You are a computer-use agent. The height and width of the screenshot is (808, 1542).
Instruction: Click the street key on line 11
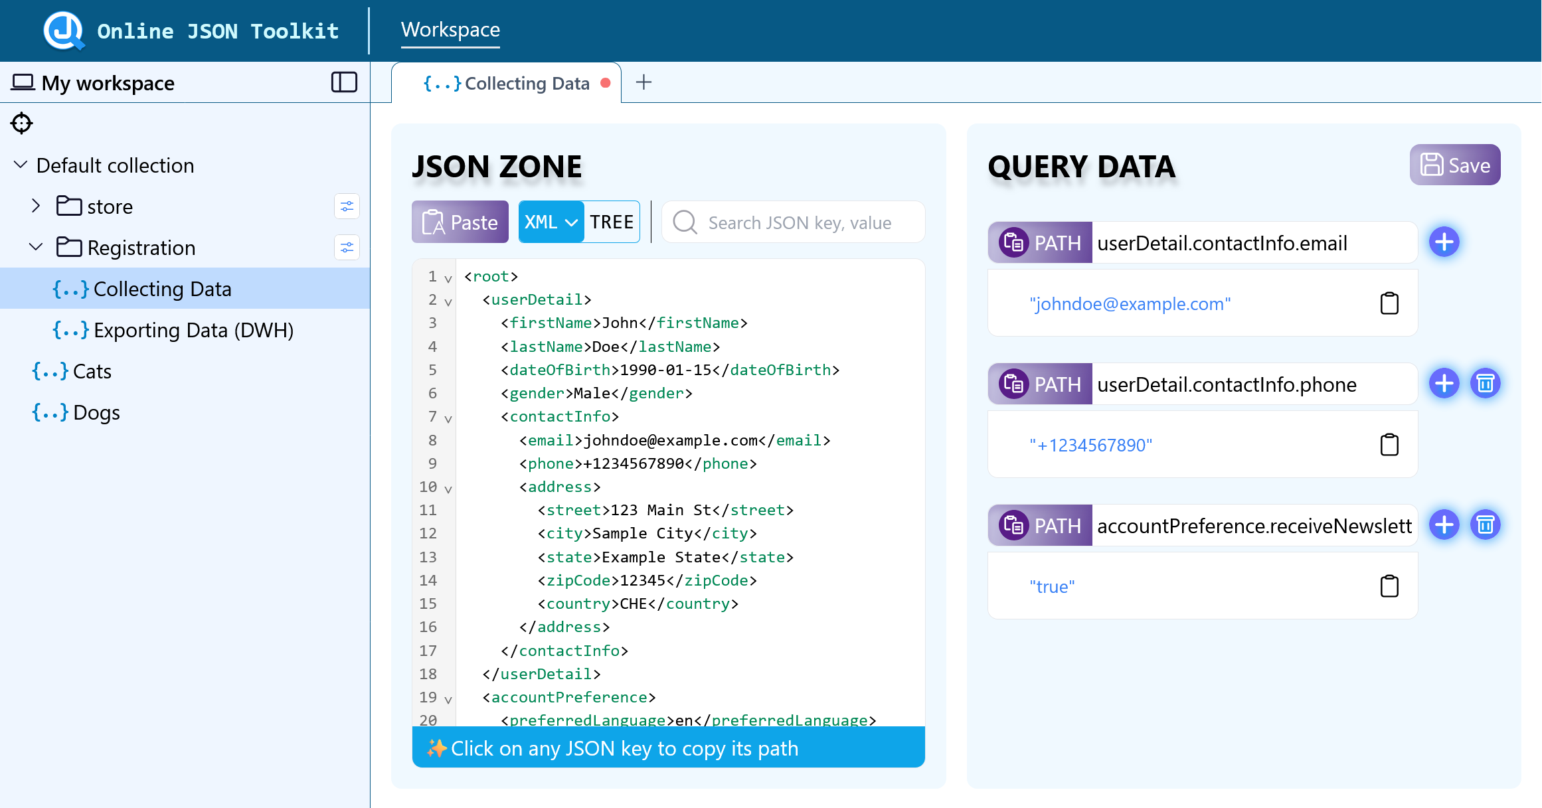pos(574,510)
